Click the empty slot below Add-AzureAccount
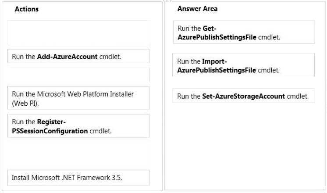Image resolution: width=327 pixels, height=193 pixels. [x=78, y=75]
